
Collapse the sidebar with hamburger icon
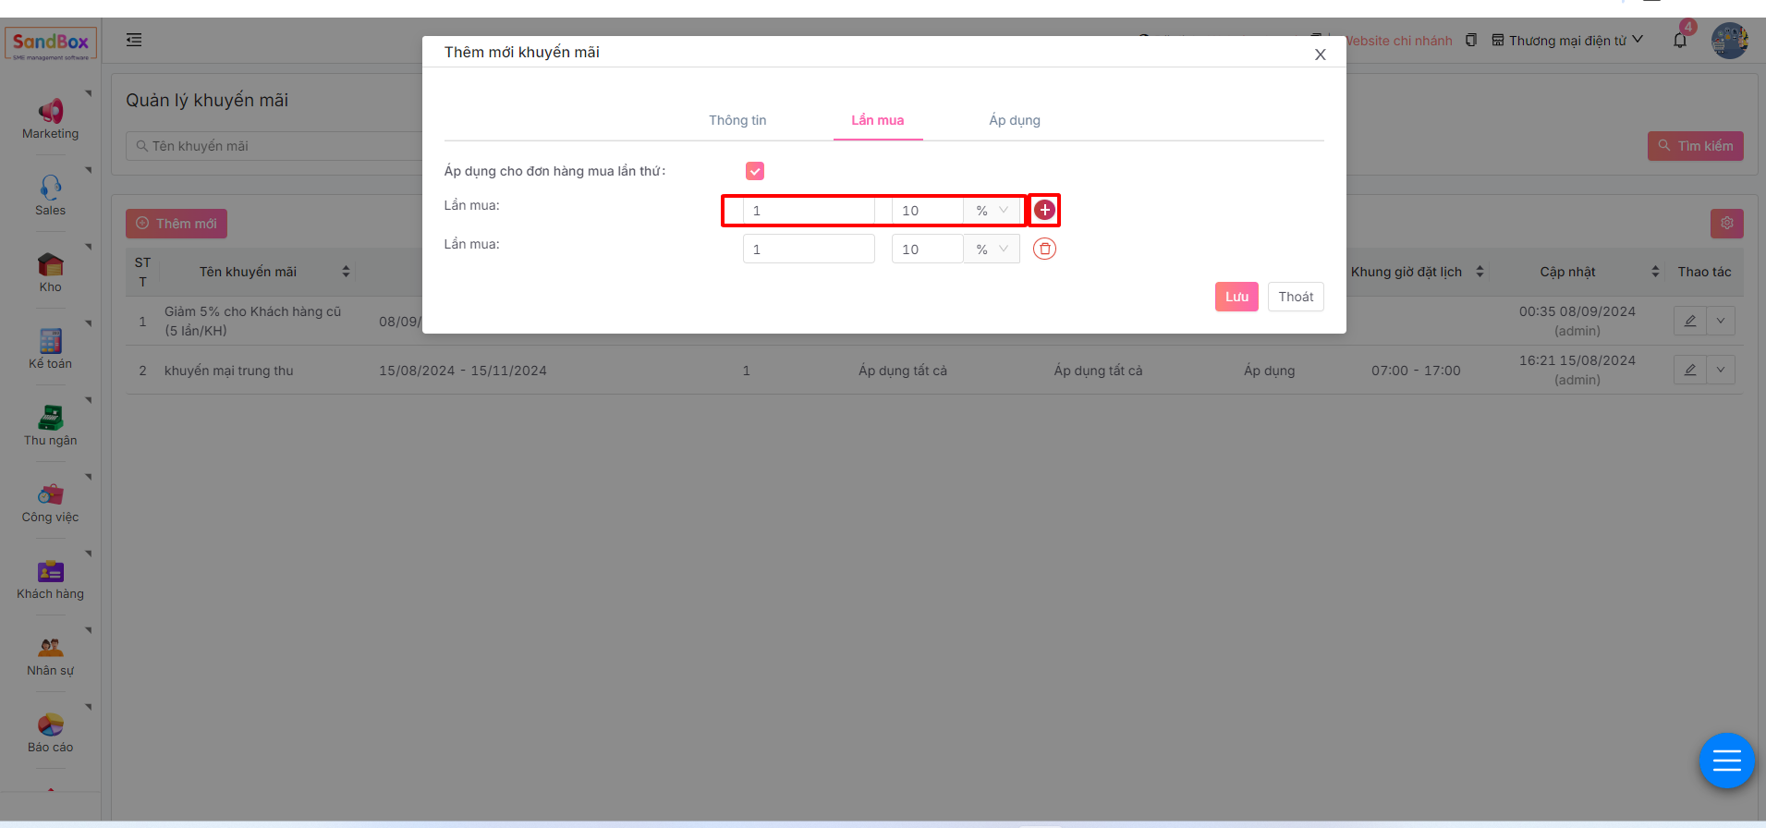[134, 40]
